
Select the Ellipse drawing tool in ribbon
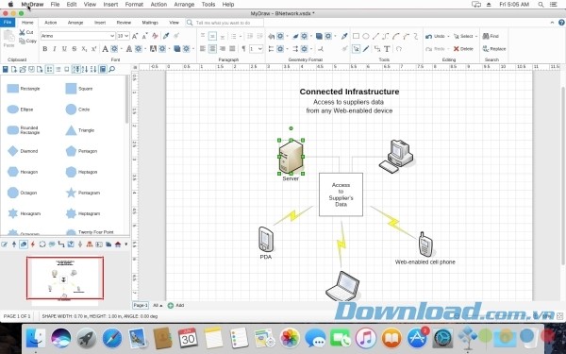366,36
